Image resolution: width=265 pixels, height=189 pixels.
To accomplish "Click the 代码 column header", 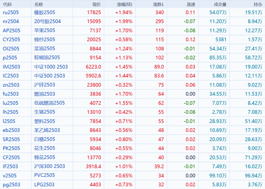I will (7, 4).
